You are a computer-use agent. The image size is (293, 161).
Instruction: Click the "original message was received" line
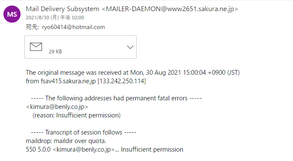pos(133,73)
